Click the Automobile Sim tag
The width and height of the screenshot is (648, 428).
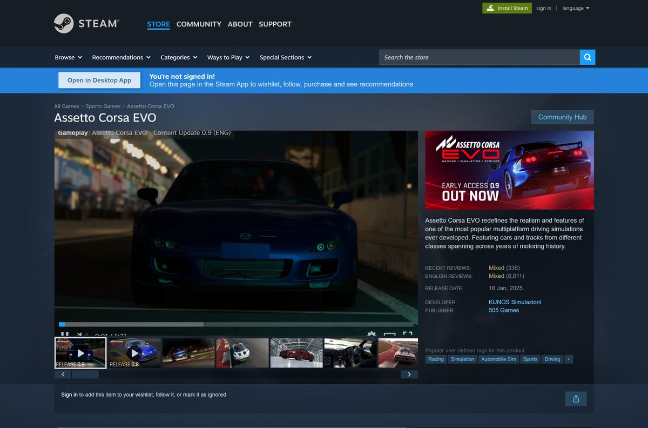coord(498,359)
